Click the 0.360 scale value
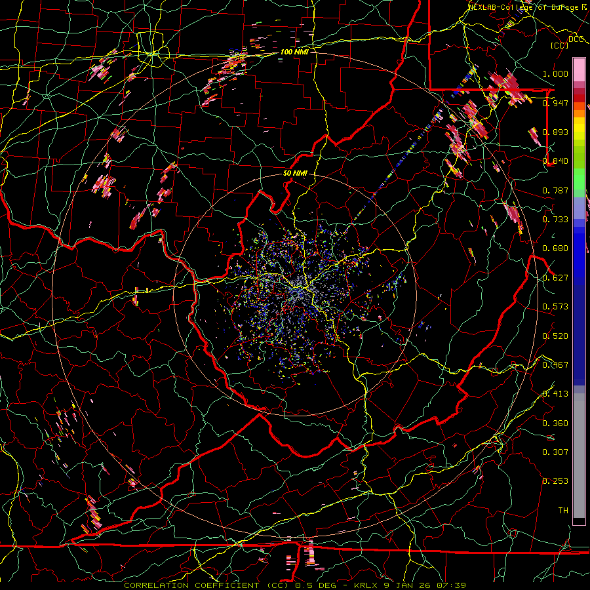Screen dimensions: 590x590 coord(555,423)
